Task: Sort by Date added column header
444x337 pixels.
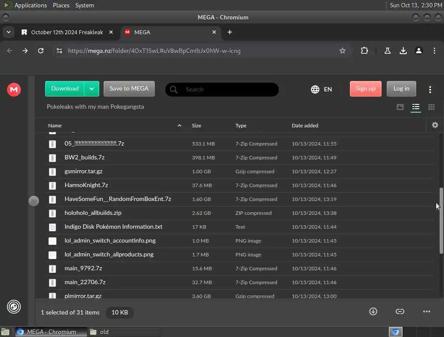Action: pos(305,125)
